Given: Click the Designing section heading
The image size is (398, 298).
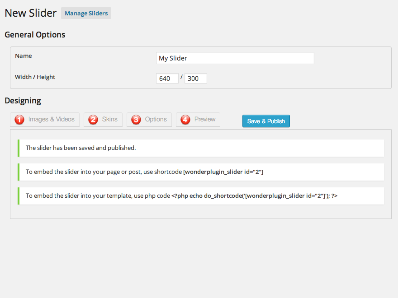Looking at the screenshot, I should pyautogui.click(x=23, y=101).
